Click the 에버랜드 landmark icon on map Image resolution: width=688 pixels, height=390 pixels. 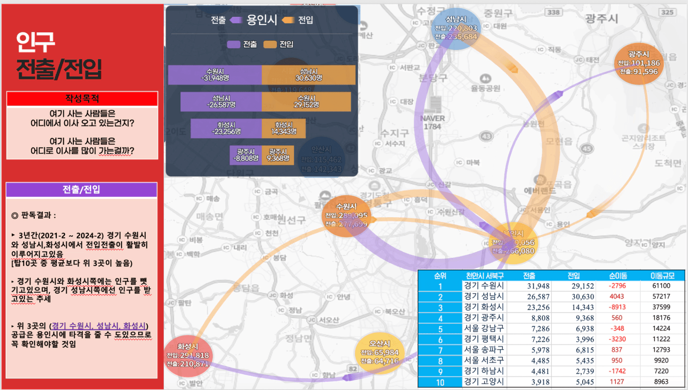540,180
